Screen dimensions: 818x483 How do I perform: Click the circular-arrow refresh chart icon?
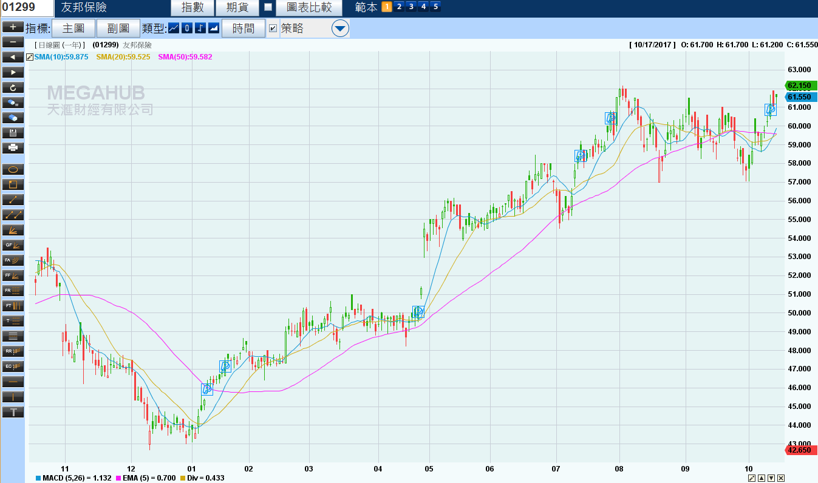[13, 87]
